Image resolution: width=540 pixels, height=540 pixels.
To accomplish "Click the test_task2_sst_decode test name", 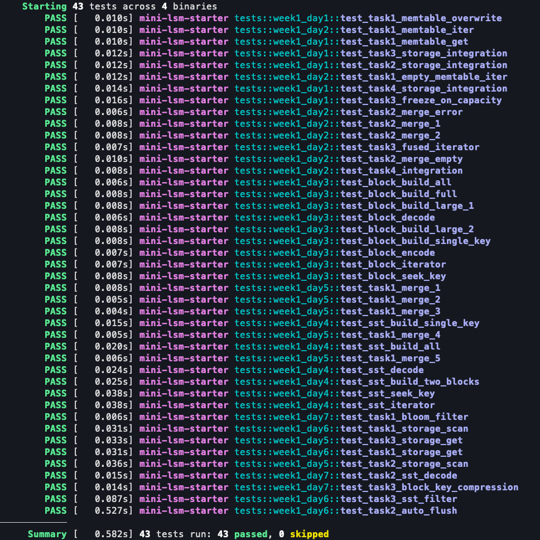I will pyautogui.click(x=398, y=475).
